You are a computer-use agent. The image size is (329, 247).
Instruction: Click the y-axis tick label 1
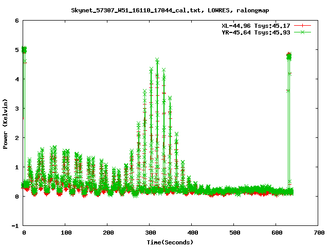(x=17, y=167)
